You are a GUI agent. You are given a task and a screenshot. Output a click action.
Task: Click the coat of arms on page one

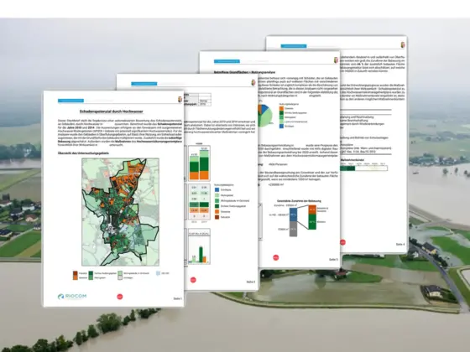pyautogui.click(x=180, y=100)
